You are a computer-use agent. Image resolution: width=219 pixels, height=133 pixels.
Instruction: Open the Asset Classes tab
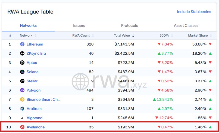[x=186, y=25]
